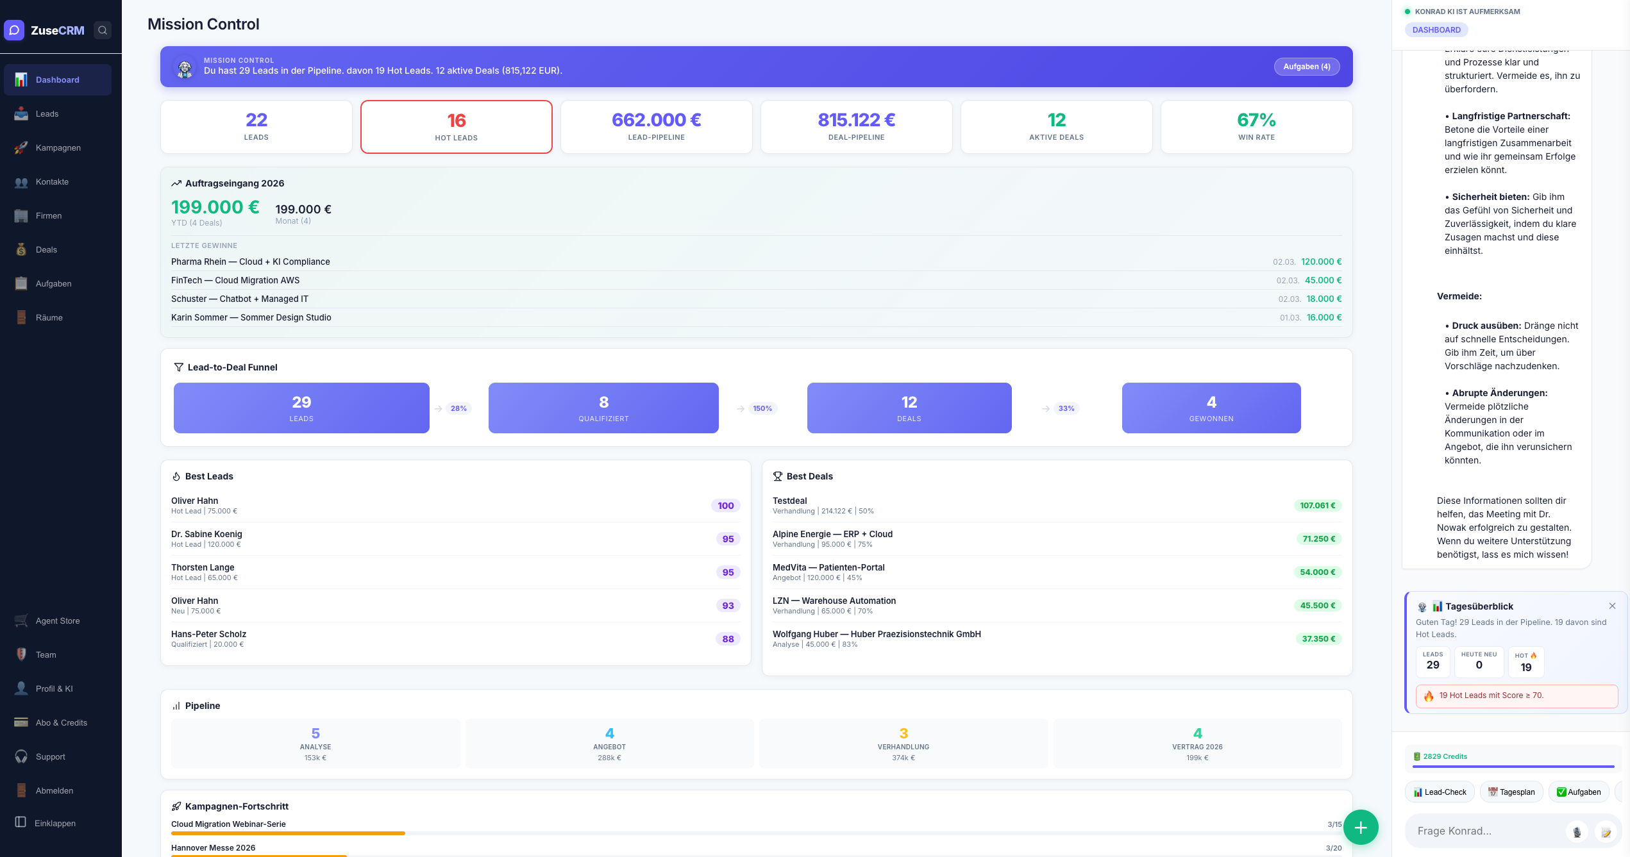Open the Dr. Sabine Koenig lead row

(x=456, y=538)
